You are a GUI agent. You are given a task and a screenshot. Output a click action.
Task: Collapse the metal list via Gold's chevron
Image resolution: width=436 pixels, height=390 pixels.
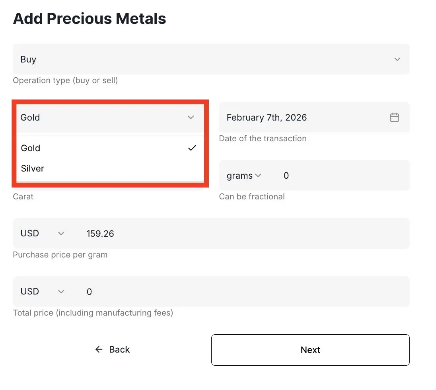point(191,117)
